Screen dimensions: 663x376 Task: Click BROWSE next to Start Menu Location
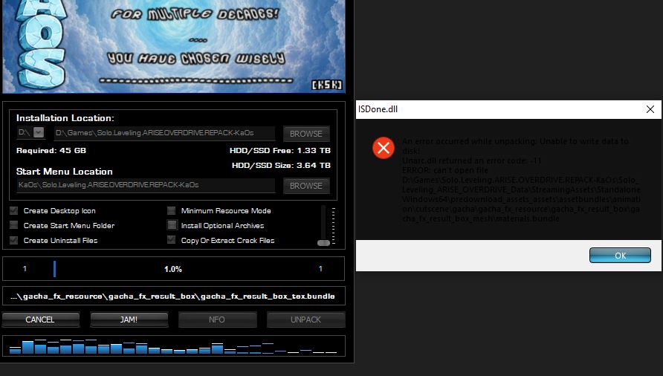coord(306,186)
